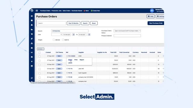
Task: Open Purchase Orders in top navigation
Action: pyautogui.click(x=45, y=11)
